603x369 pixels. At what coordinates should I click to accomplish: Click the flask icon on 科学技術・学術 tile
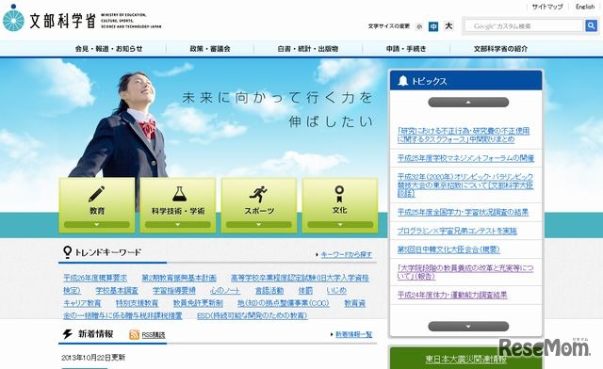point(179,194)
